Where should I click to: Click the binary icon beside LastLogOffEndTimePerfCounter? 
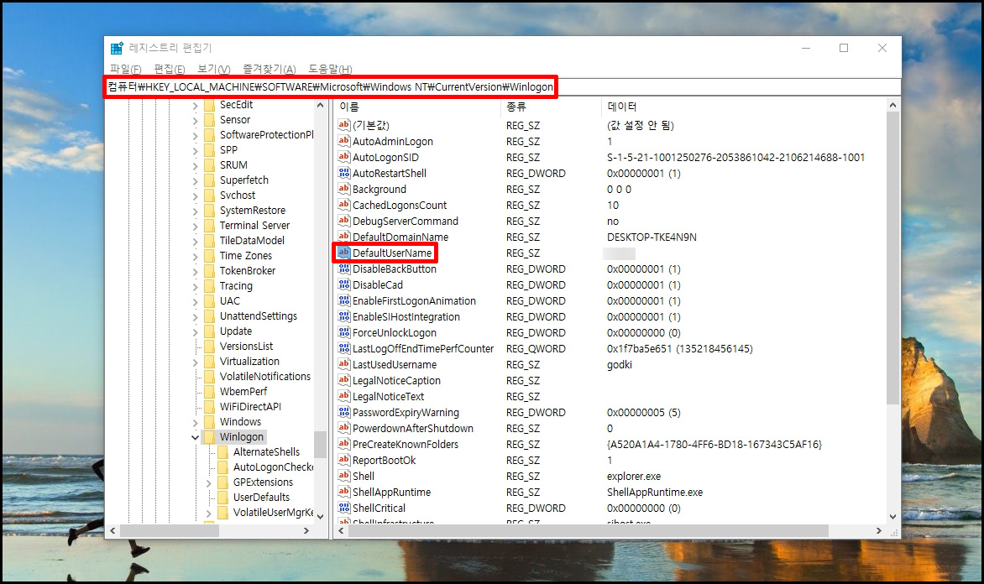[344, 348]
